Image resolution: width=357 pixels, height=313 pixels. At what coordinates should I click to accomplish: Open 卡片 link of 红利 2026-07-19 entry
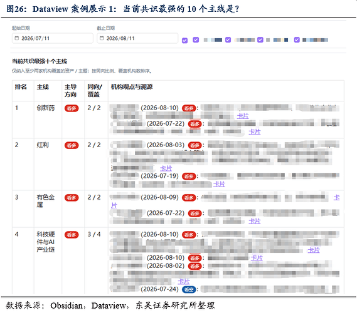pos(219,184)
